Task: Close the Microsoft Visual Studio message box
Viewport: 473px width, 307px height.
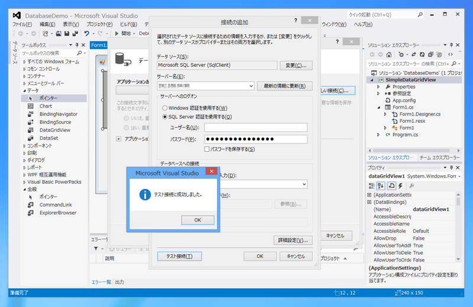Action: click(212, 171)
